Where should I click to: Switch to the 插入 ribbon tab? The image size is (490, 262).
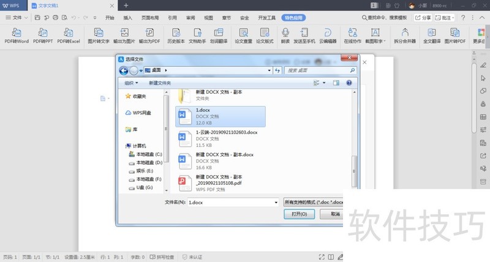point(127,18)
